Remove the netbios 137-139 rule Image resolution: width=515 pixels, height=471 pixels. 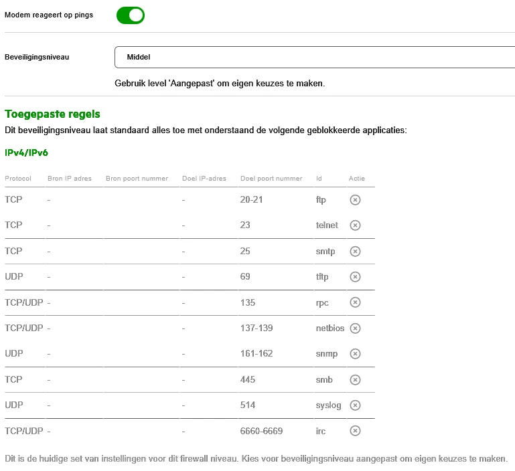click(356, 328)
